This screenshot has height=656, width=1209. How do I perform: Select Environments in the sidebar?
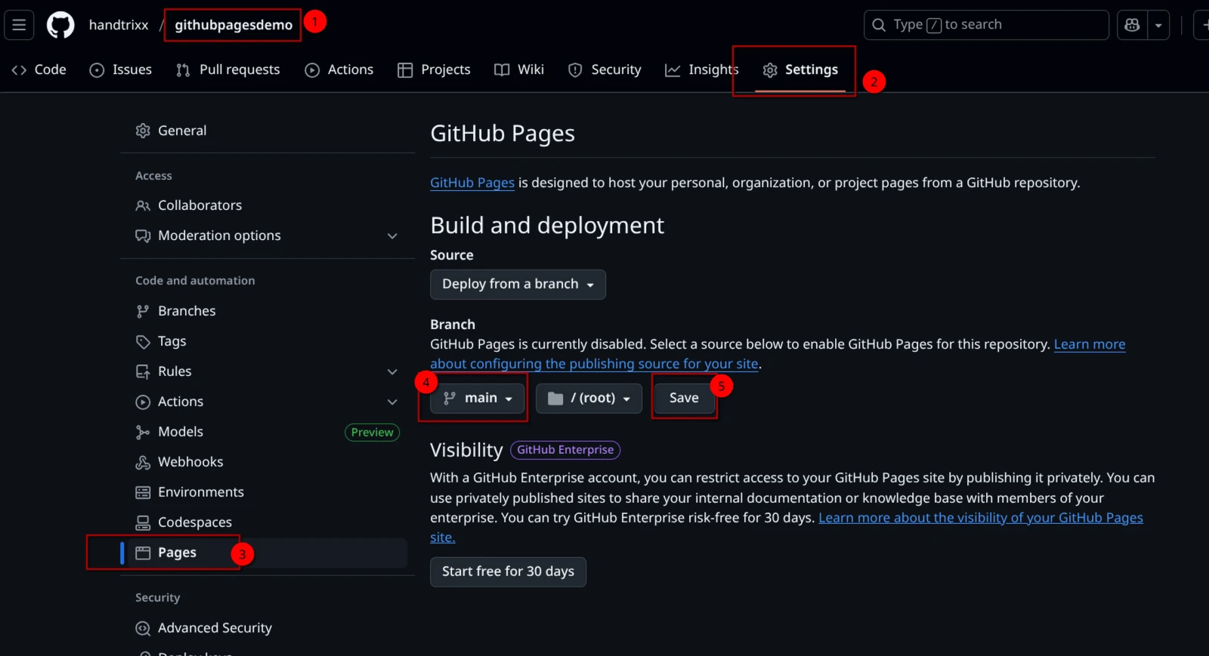200,492
